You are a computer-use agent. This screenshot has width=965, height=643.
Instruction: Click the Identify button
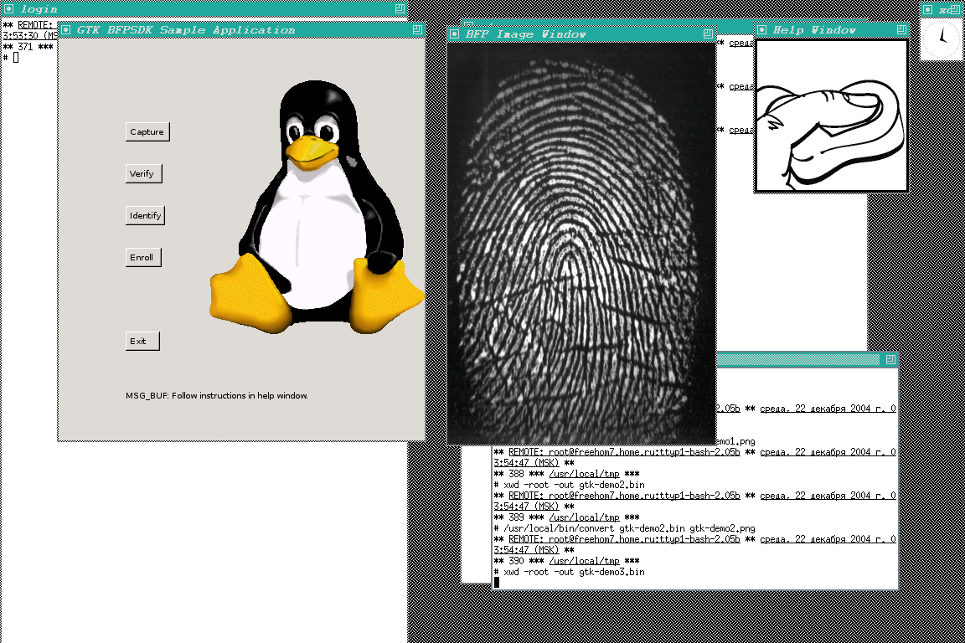[x=145, y=215]
